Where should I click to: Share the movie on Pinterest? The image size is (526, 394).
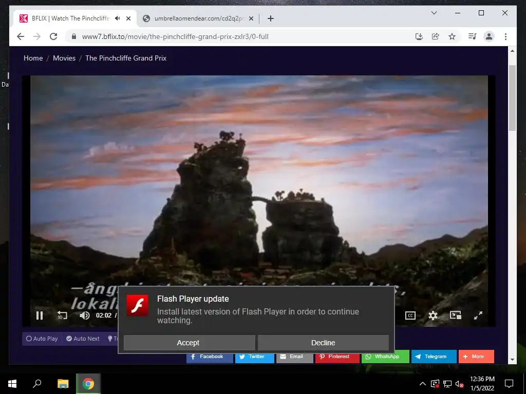(x=337, y=357)
